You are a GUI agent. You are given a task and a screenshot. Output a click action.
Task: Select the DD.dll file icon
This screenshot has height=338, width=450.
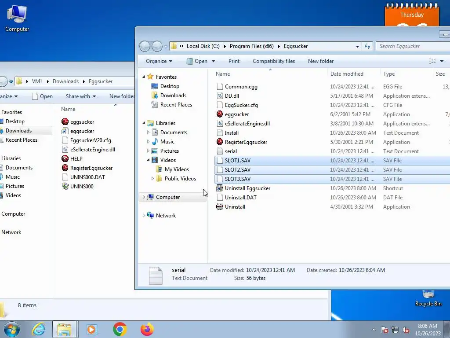[220, 96]
